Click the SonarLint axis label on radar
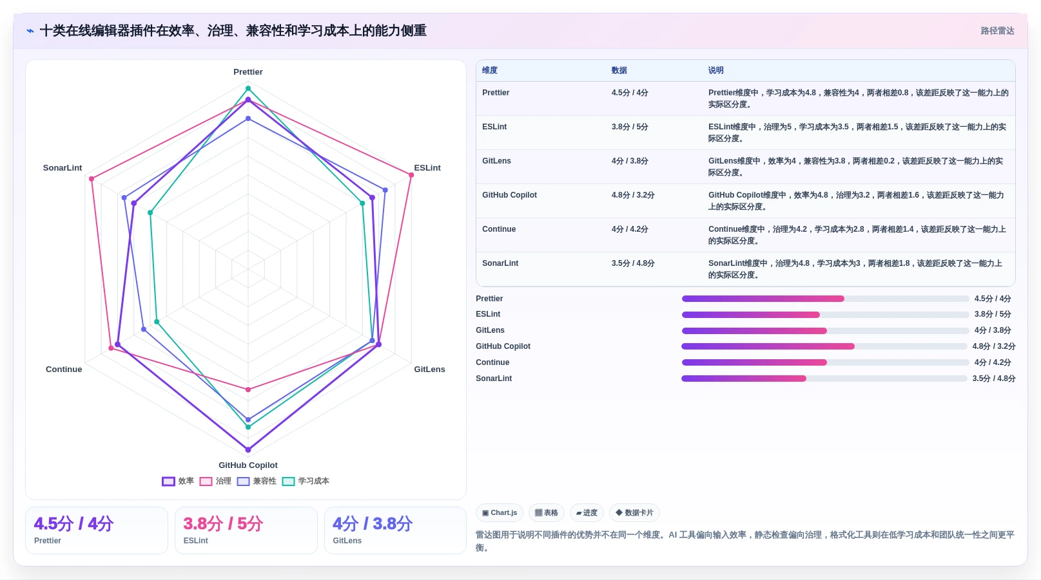This screenshot has height=580, width=1041. 63,168
